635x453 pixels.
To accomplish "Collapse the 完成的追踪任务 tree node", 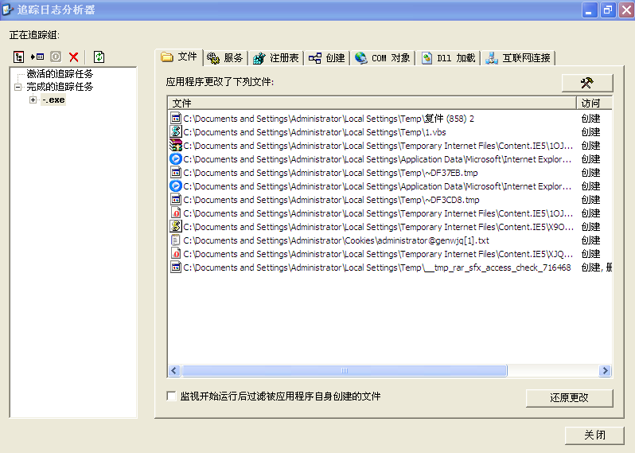I will click(x=18, y=87).
